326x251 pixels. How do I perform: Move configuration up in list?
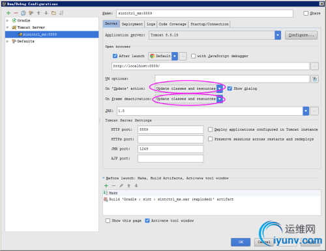pos(38,13)
